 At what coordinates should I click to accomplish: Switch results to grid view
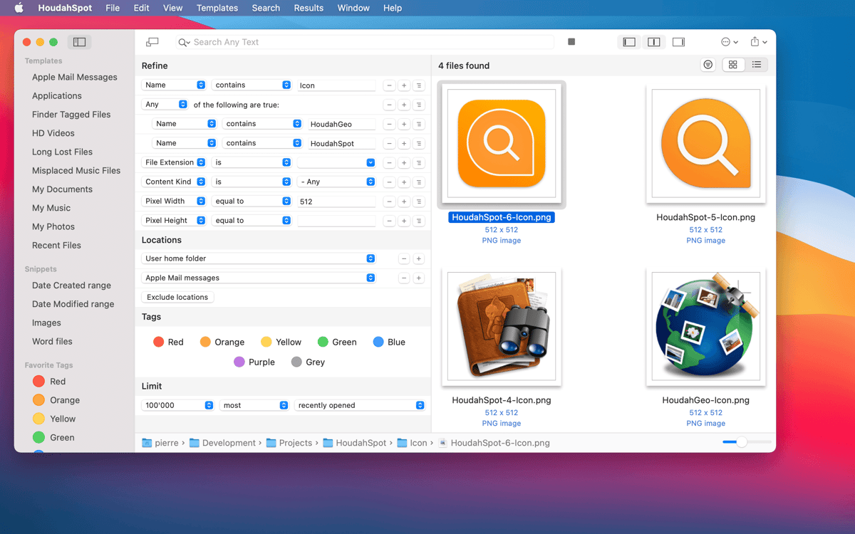pyautogui.click(x=732, y=65)
